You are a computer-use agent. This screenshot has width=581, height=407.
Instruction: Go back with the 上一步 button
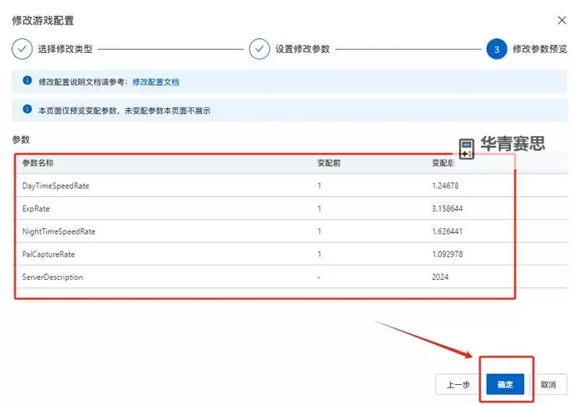click(452, 384)
